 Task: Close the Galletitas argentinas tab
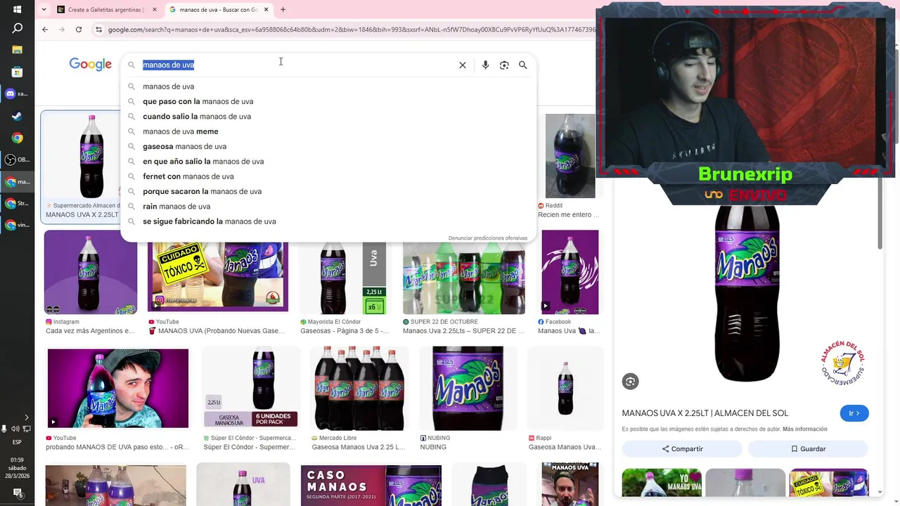155,10
